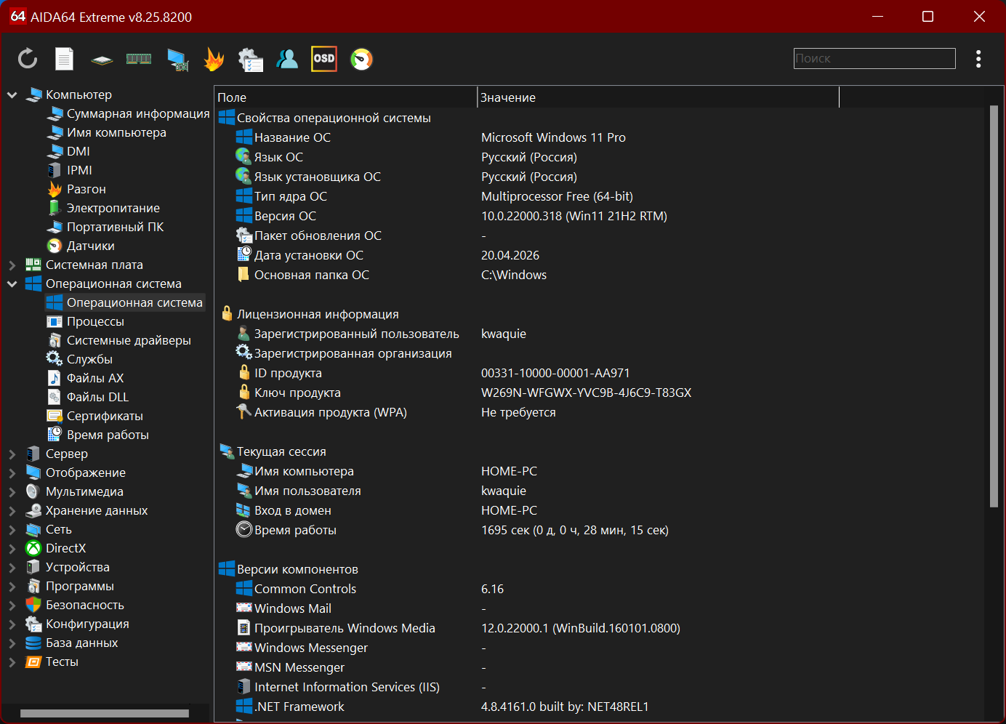The width and height of the screenshot is (1006, 724).
Task: Click the Основная папка ОС row
Action: [601, 275]
